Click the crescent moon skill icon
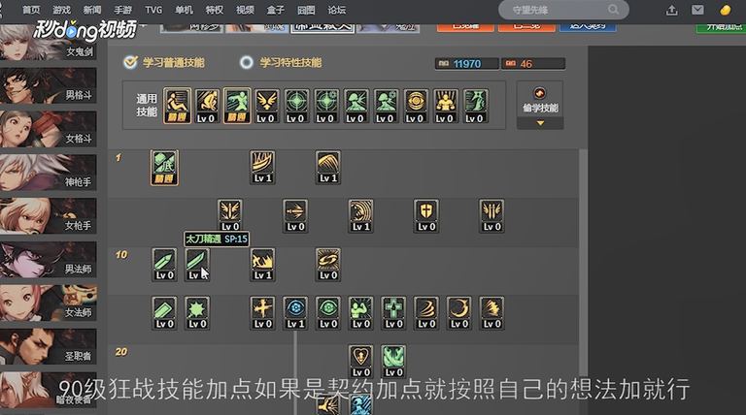Image resolution: width=746 pixels, height=415 pixels. [x=459, y=313]
